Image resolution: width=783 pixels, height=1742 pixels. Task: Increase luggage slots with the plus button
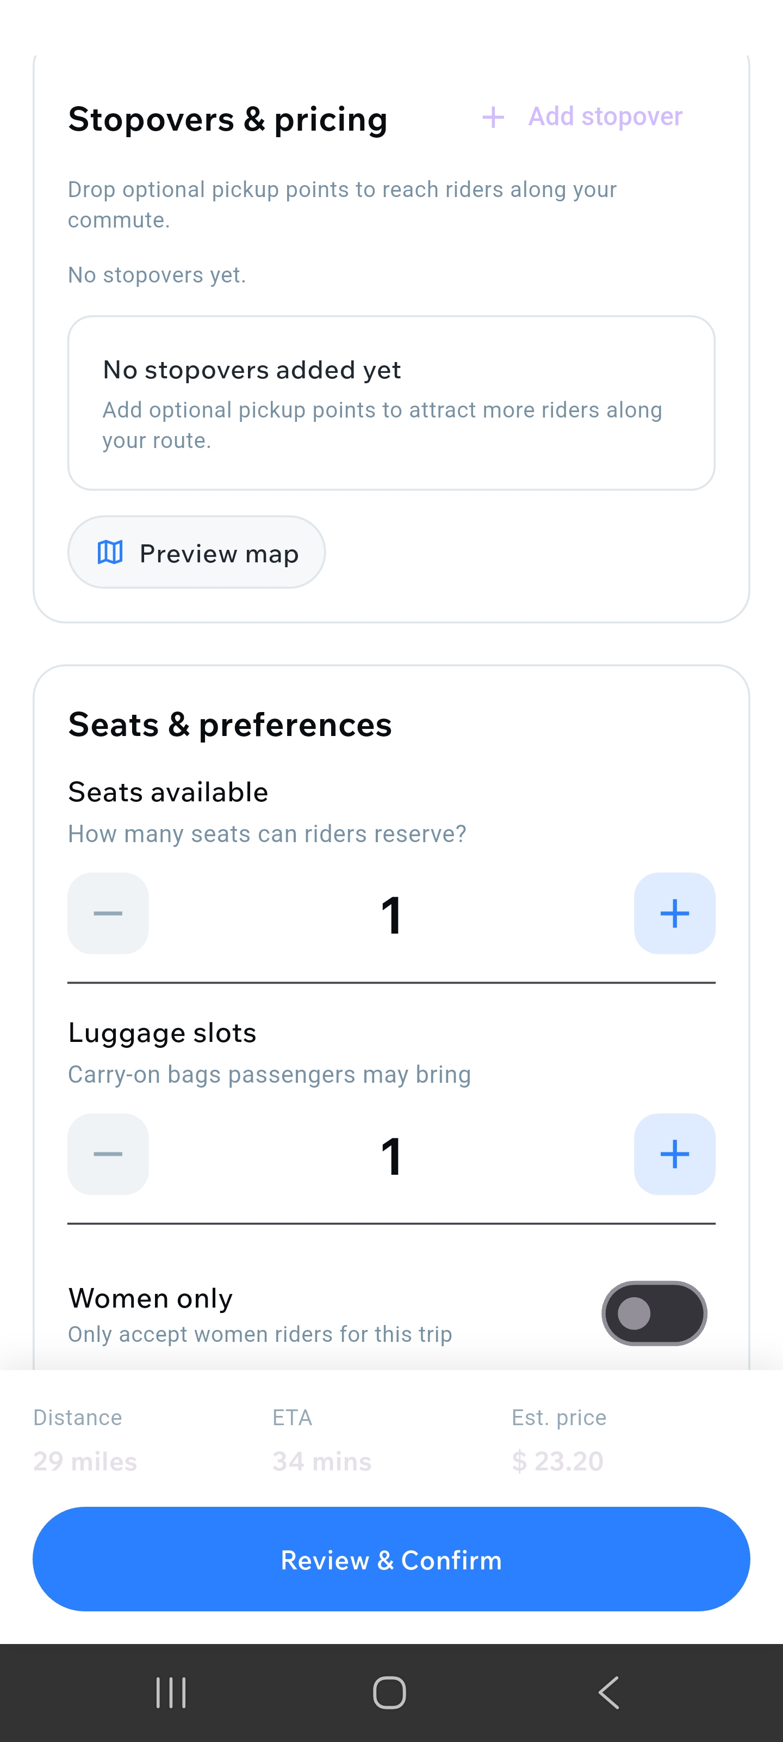click(674, 1154)
